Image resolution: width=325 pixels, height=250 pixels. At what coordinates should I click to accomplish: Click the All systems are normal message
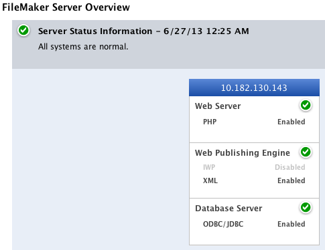(83, 47)
